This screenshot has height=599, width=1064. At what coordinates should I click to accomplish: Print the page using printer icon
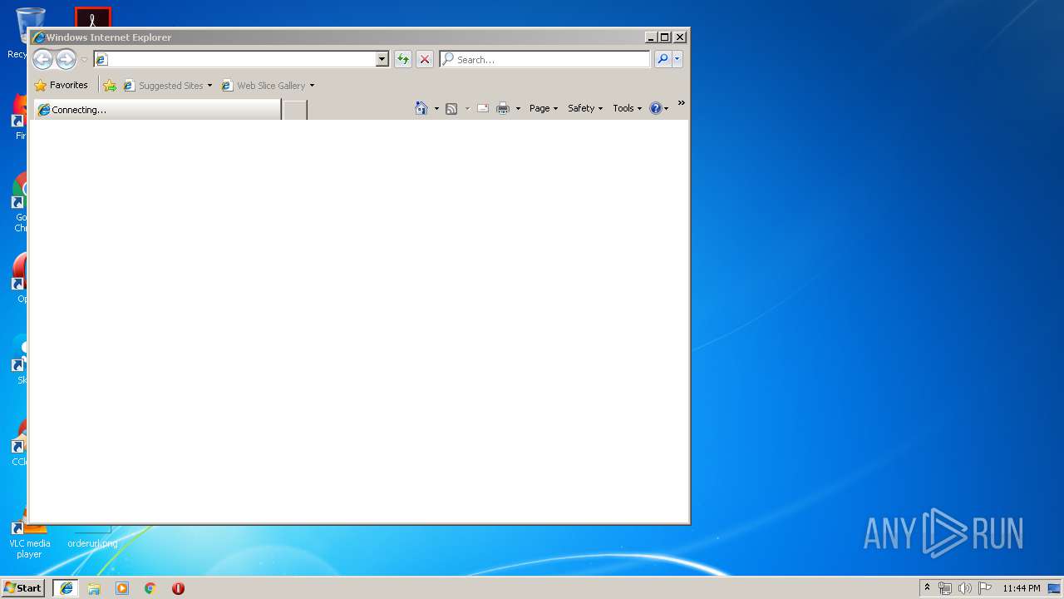coord(503,108)
